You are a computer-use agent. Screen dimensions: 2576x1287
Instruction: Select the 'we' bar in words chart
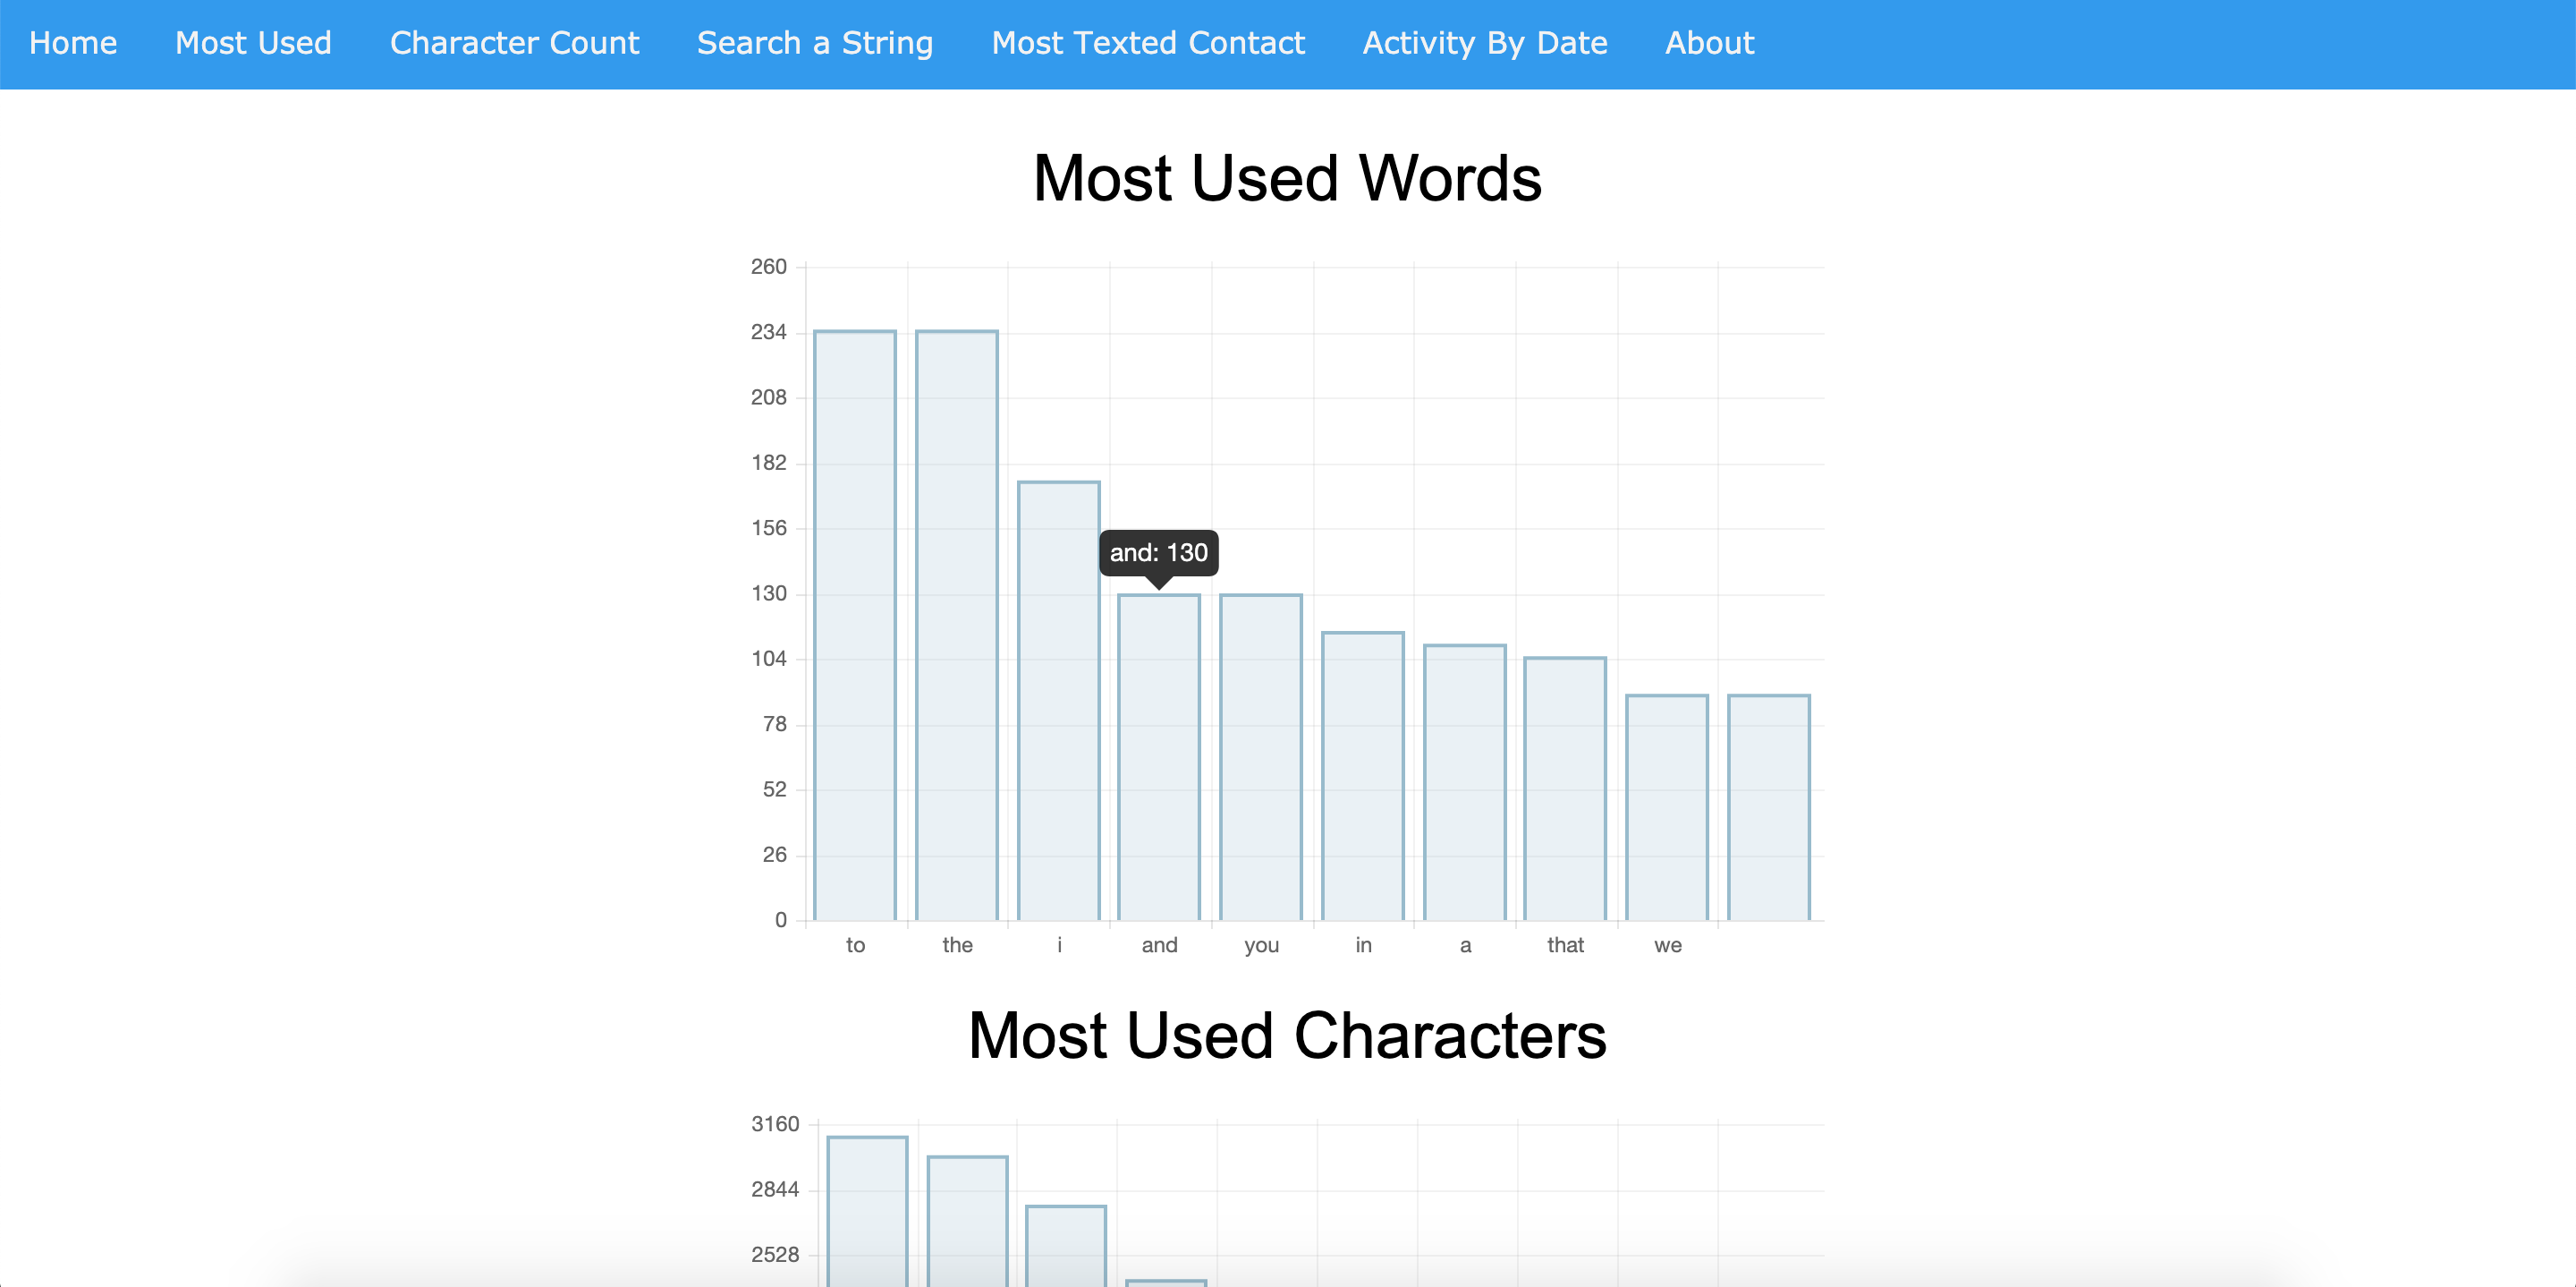pos(1666,807)
